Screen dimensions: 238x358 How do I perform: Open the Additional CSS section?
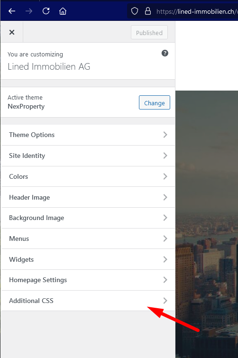tap(88, 301)
